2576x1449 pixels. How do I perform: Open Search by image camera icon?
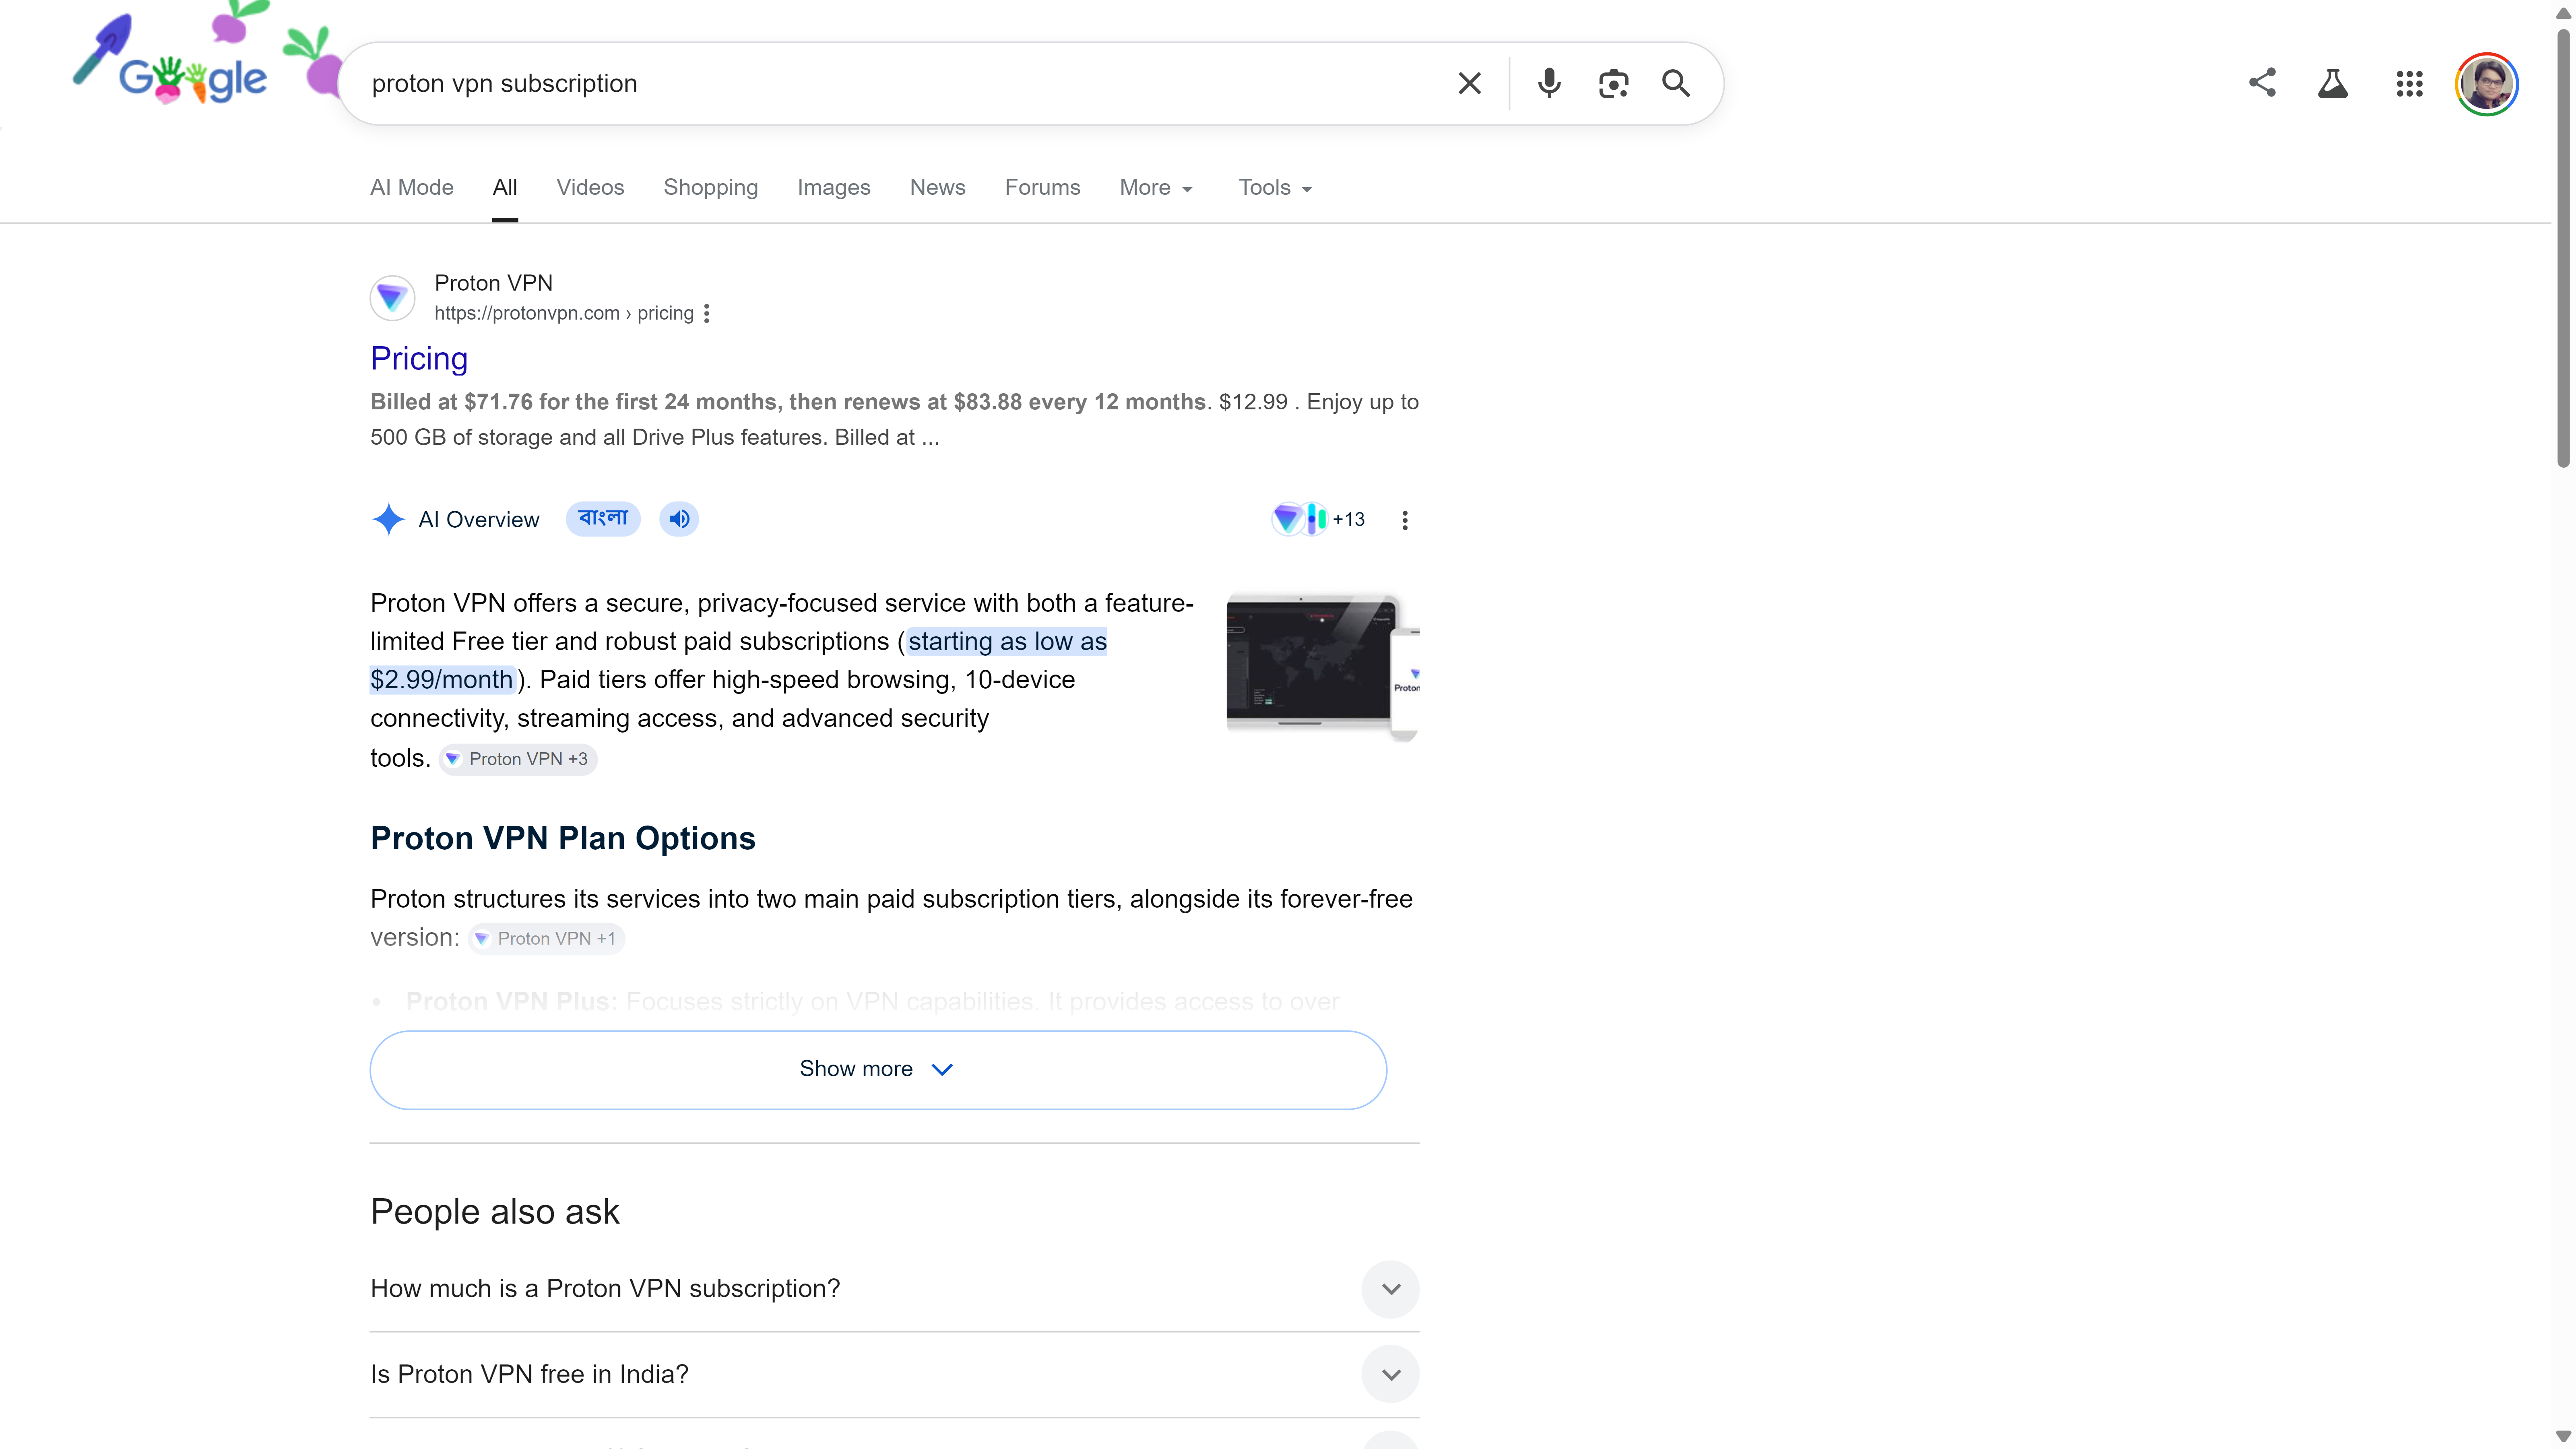[x=1613, y=83]
